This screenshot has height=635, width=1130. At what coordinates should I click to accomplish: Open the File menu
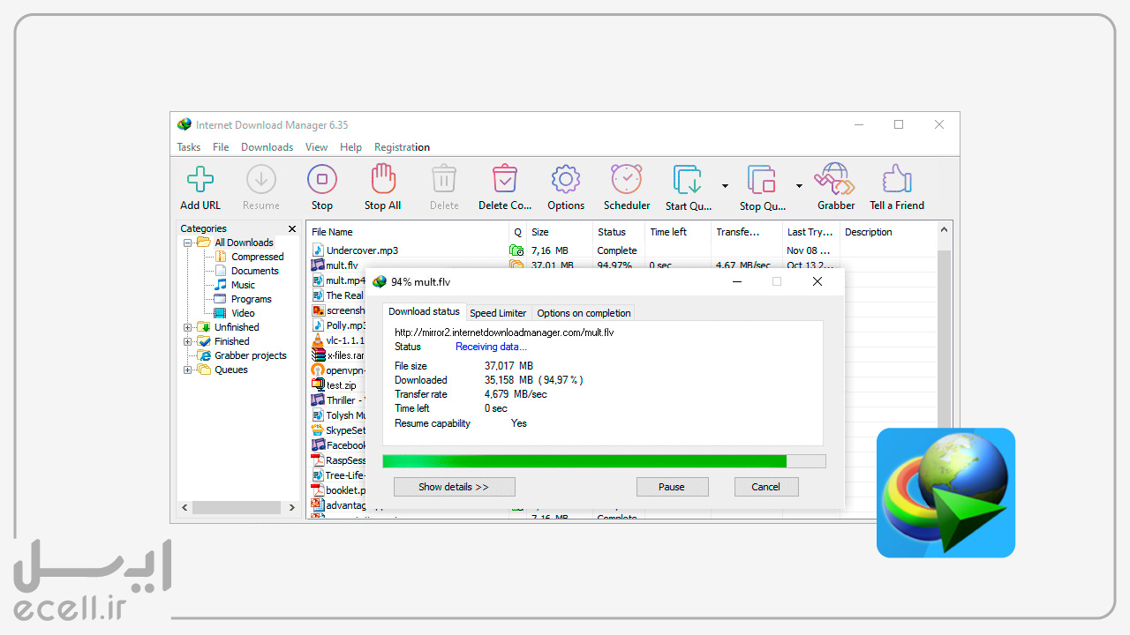[x=221, y=147]
